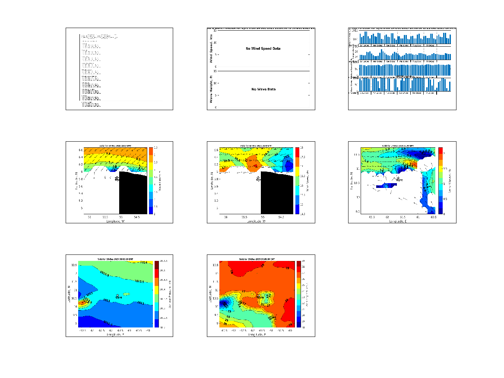Open the text forecast report thumbnail
504x378 pixels.
coord(119,69)
